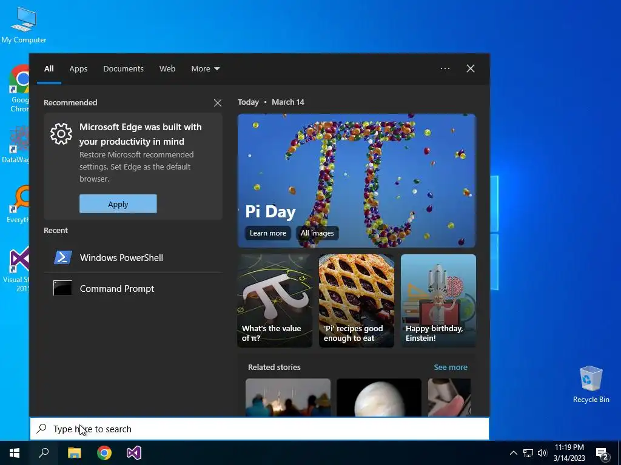Select the Everything desktop shortcut

[x=18, y=204]
